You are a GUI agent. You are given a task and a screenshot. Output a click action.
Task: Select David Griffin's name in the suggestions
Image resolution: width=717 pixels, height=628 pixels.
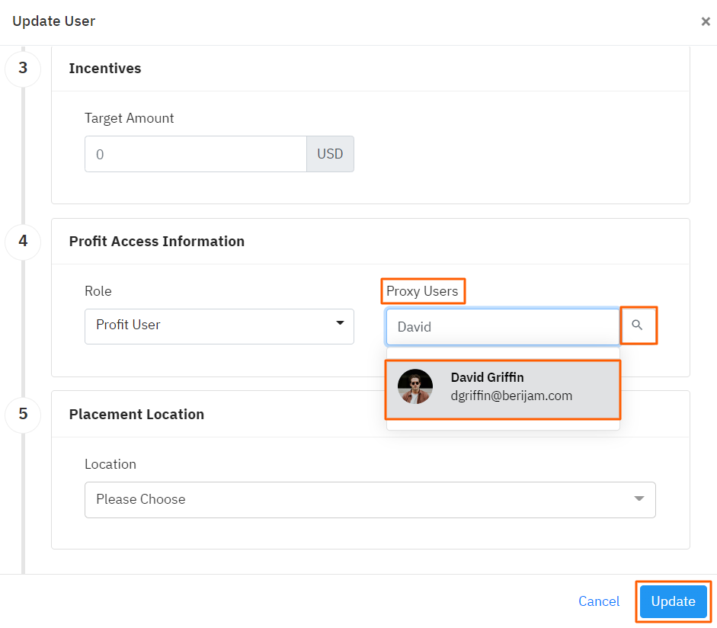coord(487,377)
